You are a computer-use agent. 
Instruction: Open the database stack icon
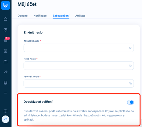coord(5,83)
